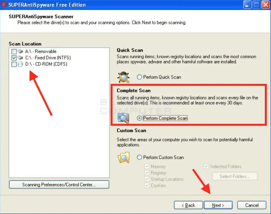Screen dimensions: 271x214
Task: Click the SUPERAntiSpyware title bar logo icon
Action: [4, 4]
